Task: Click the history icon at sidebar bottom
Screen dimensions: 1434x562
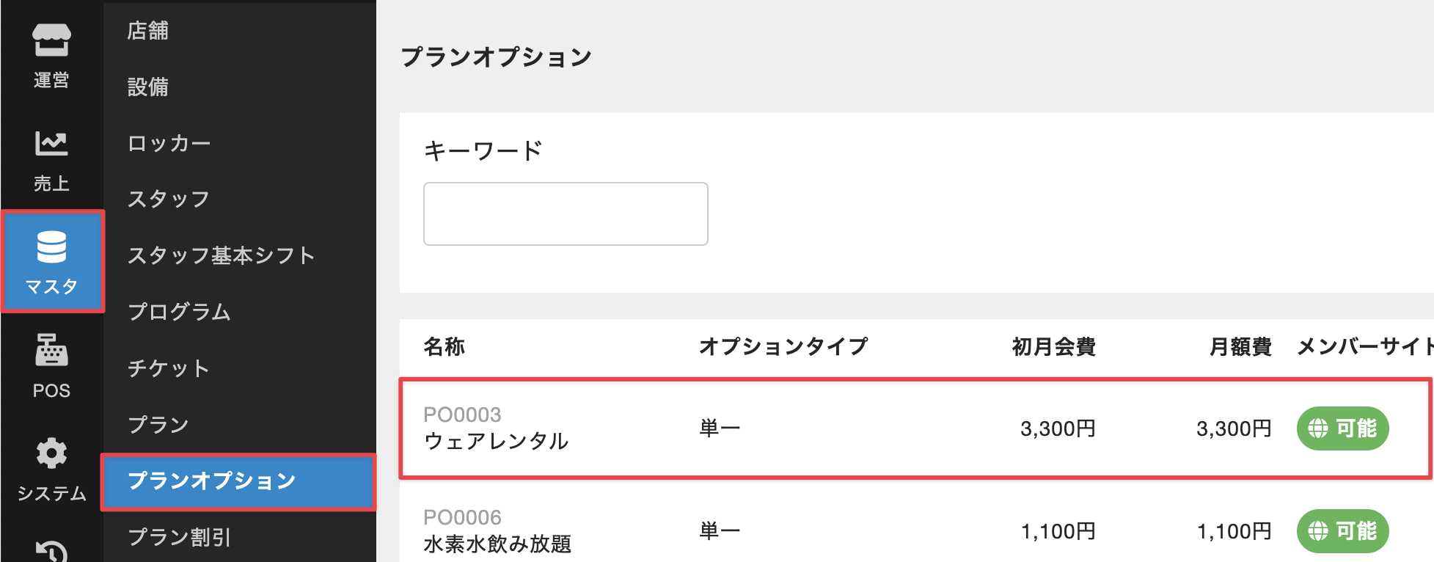Action: [51, 550]
